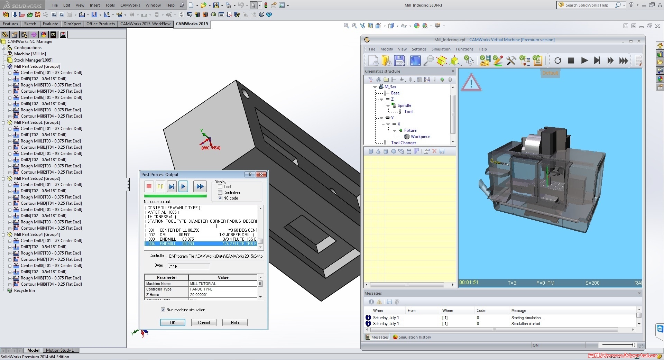Image resolution: width=664 pixels, height=360 pixels.
Task: Select Stock Manager[1005] in the tree
Action: tap(33, 60)
